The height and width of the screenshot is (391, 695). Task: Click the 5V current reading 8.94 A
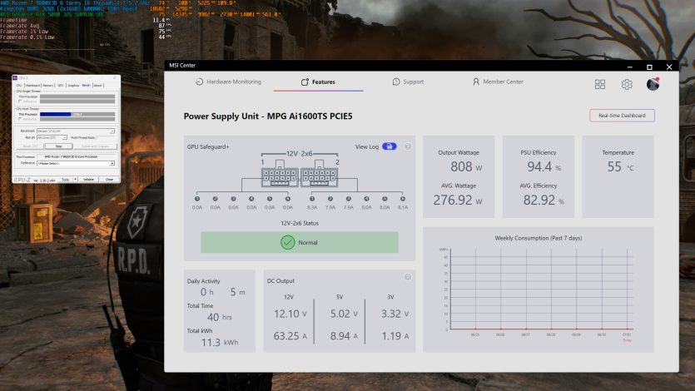(344, 336)
